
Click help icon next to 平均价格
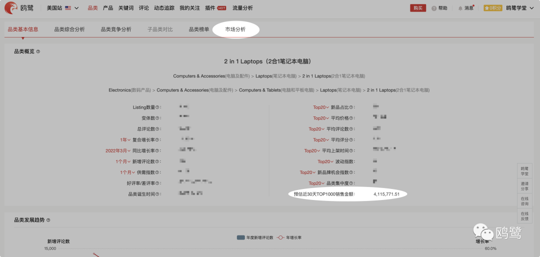pyautogui.click(x=351, y=118)
